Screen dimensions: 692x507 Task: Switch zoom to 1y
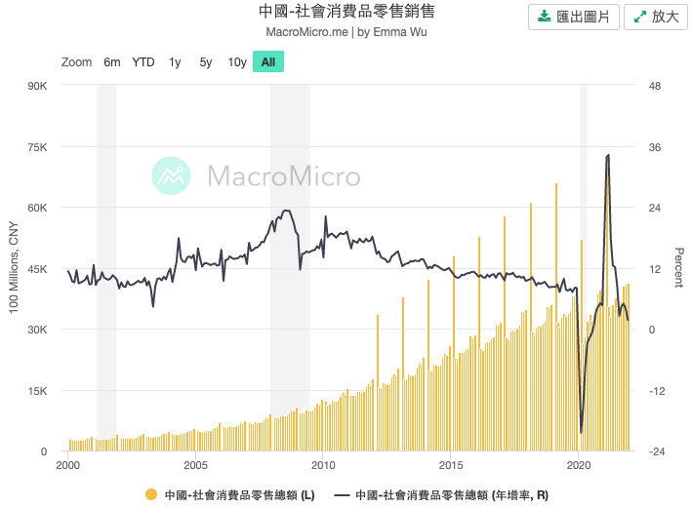(175, 62)
